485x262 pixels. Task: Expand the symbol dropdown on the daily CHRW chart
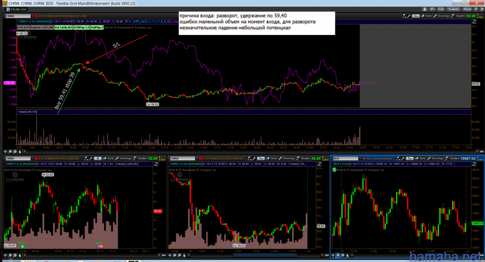(33, 158)
